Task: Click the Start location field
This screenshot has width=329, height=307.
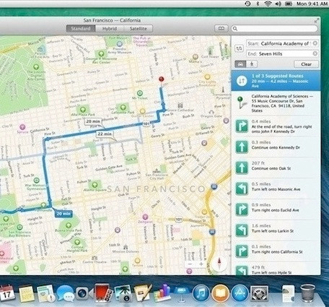Action: coord(282,43)
